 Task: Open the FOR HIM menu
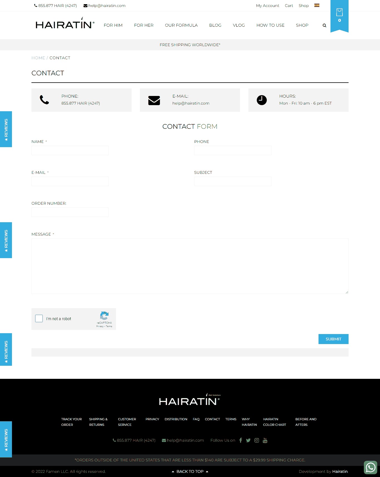pyautogui.click(x=113, y=25)
